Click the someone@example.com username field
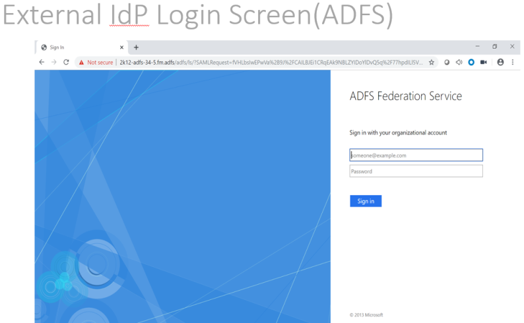 (416, 156)
